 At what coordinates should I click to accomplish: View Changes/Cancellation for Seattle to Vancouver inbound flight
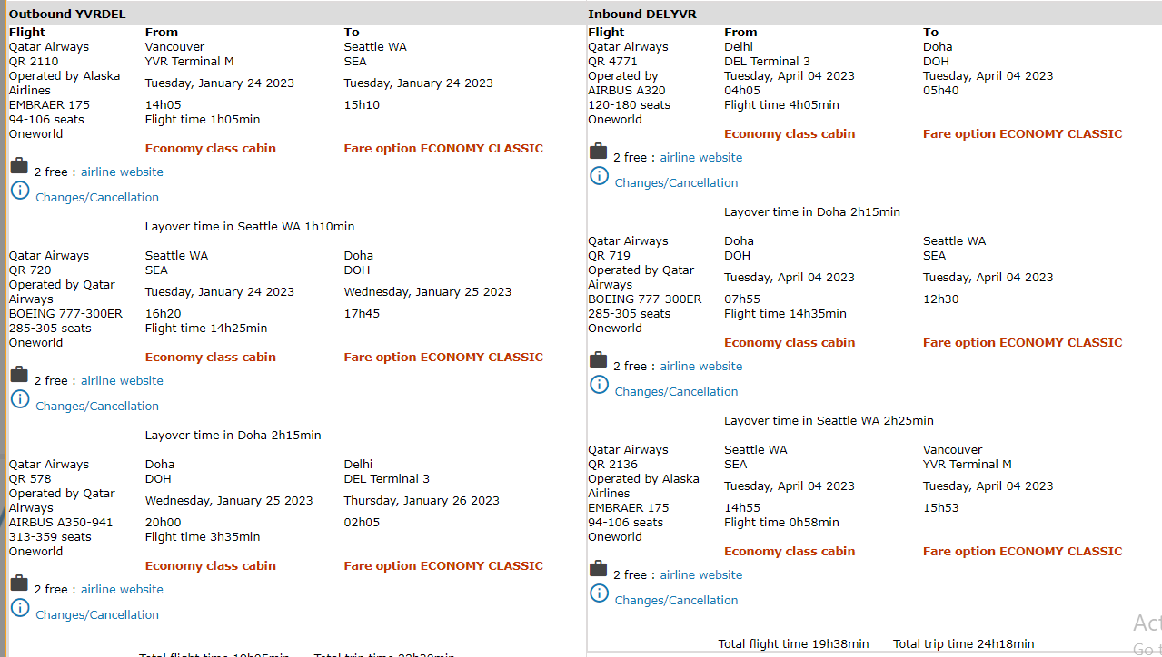676,601
